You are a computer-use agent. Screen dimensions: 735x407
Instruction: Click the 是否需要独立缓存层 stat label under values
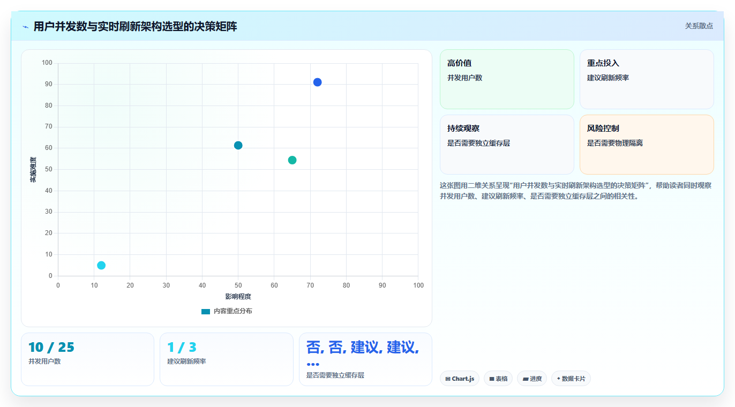[335, 375]
